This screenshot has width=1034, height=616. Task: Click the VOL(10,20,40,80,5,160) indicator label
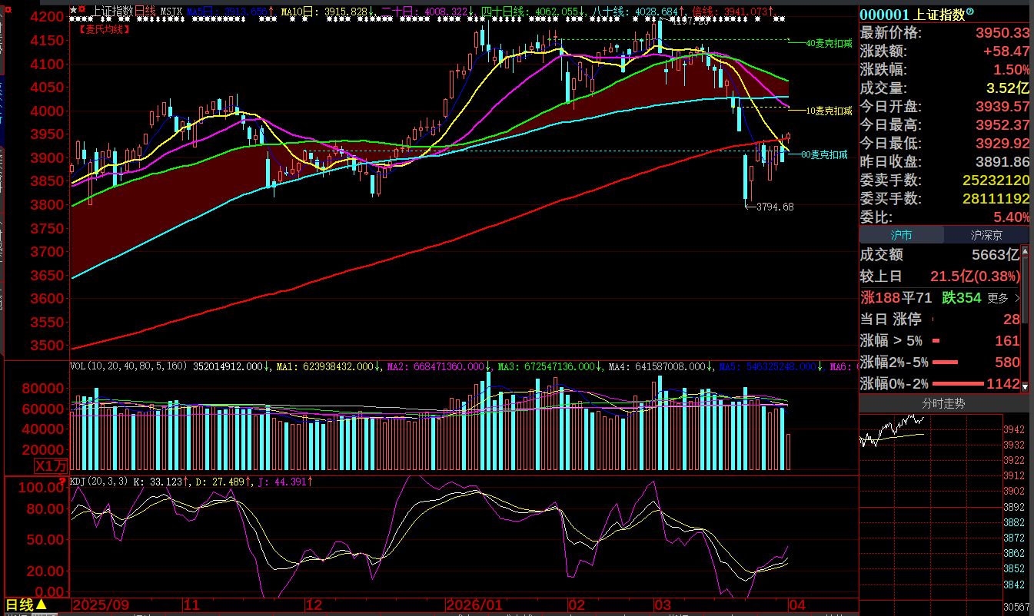(x=128, y=367)
